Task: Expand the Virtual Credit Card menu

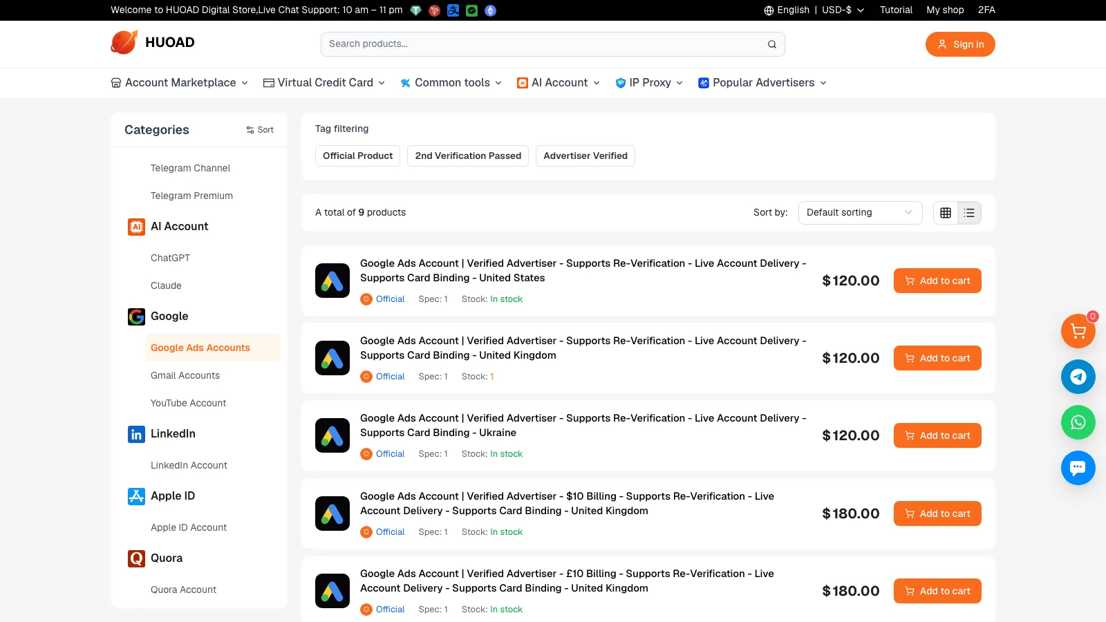Action: point(324,83)
